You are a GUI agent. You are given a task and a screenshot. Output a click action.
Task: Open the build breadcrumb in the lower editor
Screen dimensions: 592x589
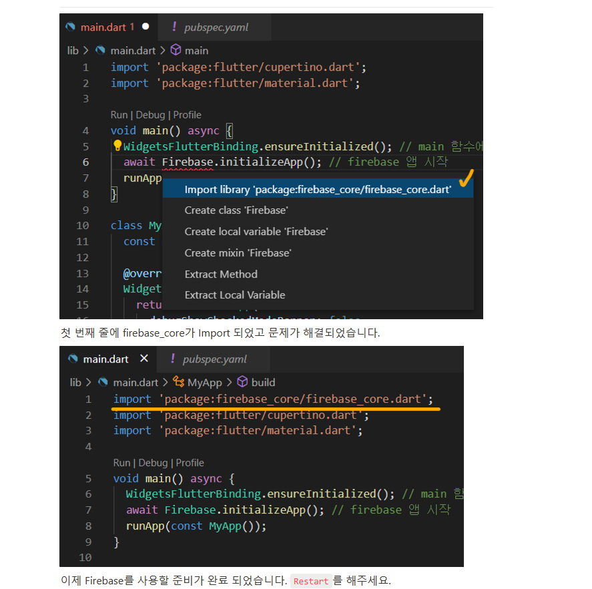coord(263,382)
